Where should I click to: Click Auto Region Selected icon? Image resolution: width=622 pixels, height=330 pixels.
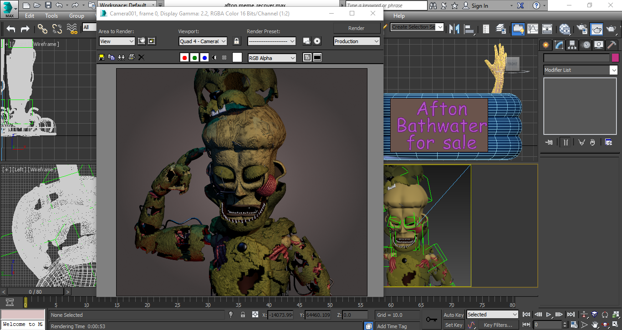click(x=152, y=41)
